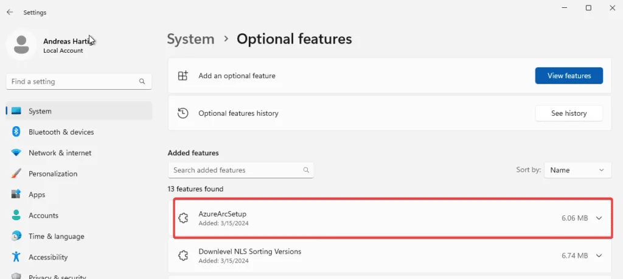
Task: Open Time & language settings
Action: [x=79, y=236]
